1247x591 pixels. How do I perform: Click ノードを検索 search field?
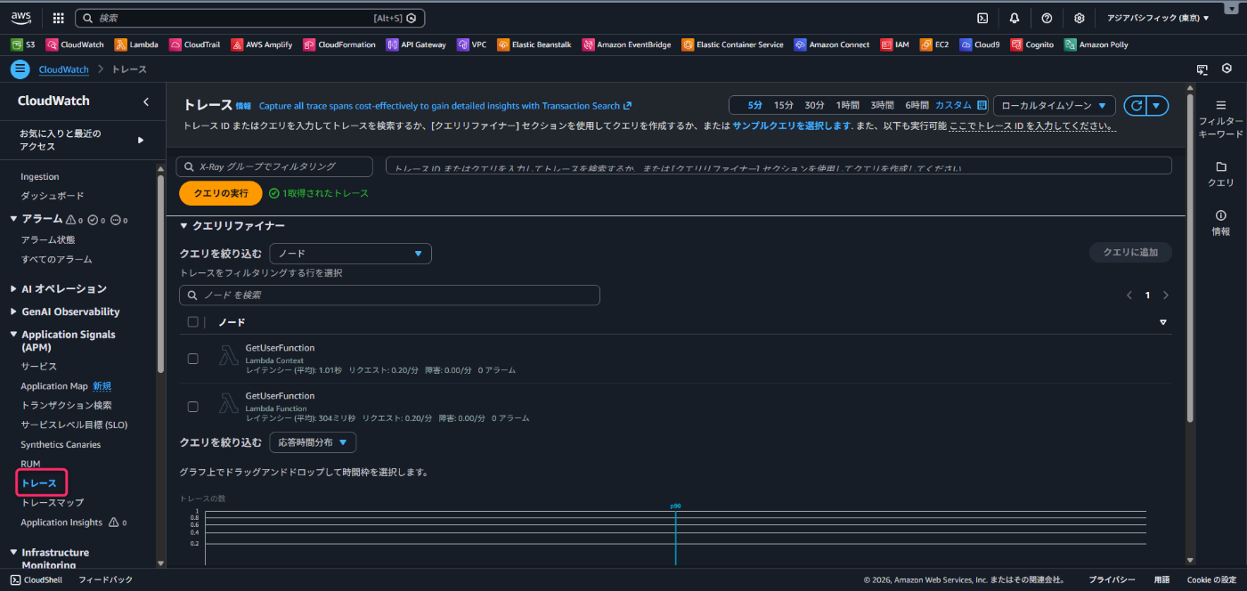(389, 295)
